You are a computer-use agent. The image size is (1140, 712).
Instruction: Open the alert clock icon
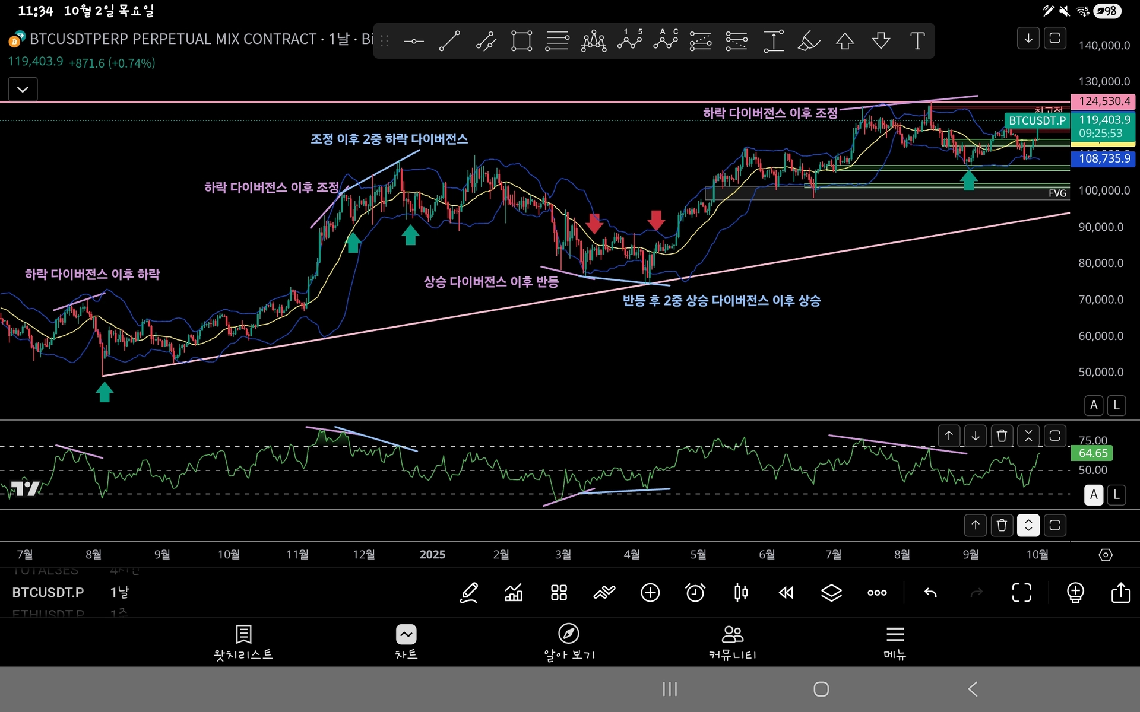[695, 592]
